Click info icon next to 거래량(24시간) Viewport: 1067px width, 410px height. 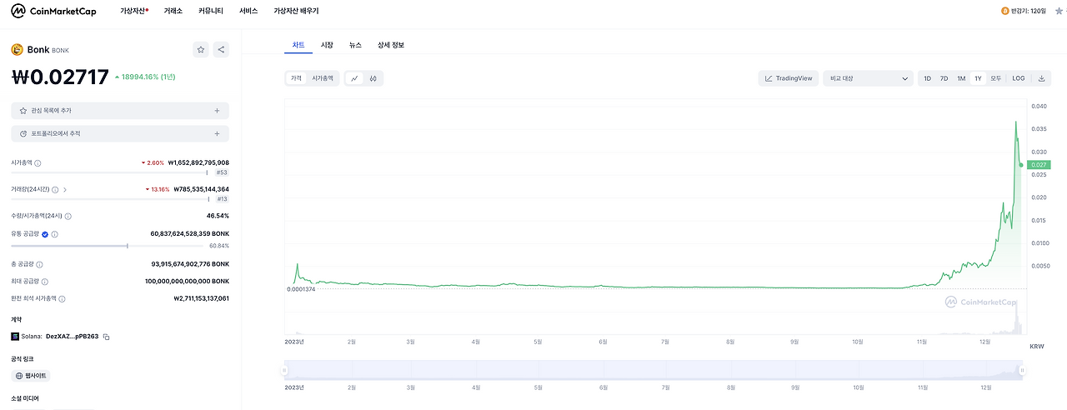(54, 189)
